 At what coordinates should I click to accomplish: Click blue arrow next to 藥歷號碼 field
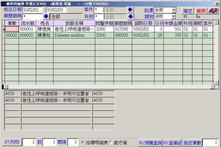click(46, 17)
